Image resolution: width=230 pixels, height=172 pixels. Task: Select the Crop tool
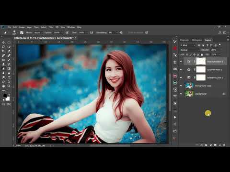3,51
